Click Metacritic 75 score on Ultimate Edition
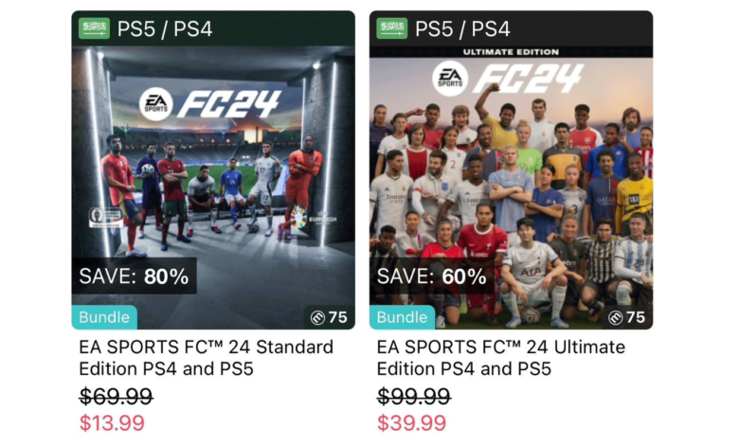The image size is (739, 445). coord(627,317)
